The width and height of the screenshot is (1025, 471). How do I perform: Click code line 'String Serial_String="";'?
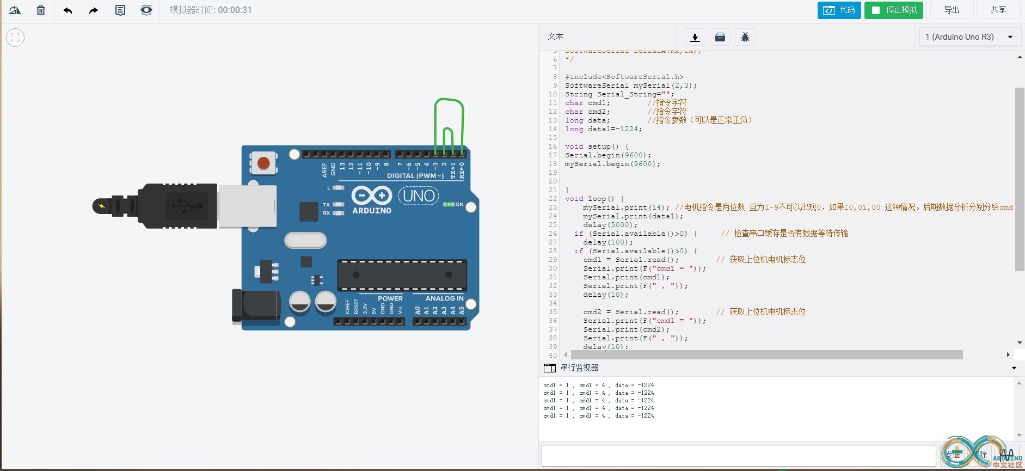pos(619,94)
